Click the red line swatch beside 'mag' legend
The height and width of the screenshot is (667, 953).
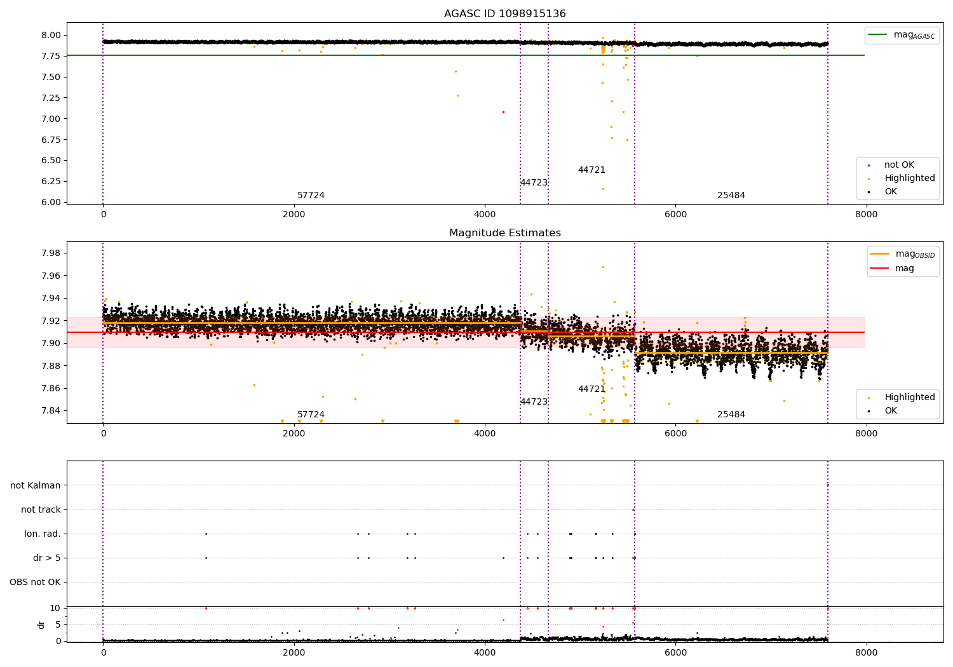coord(880,269)
